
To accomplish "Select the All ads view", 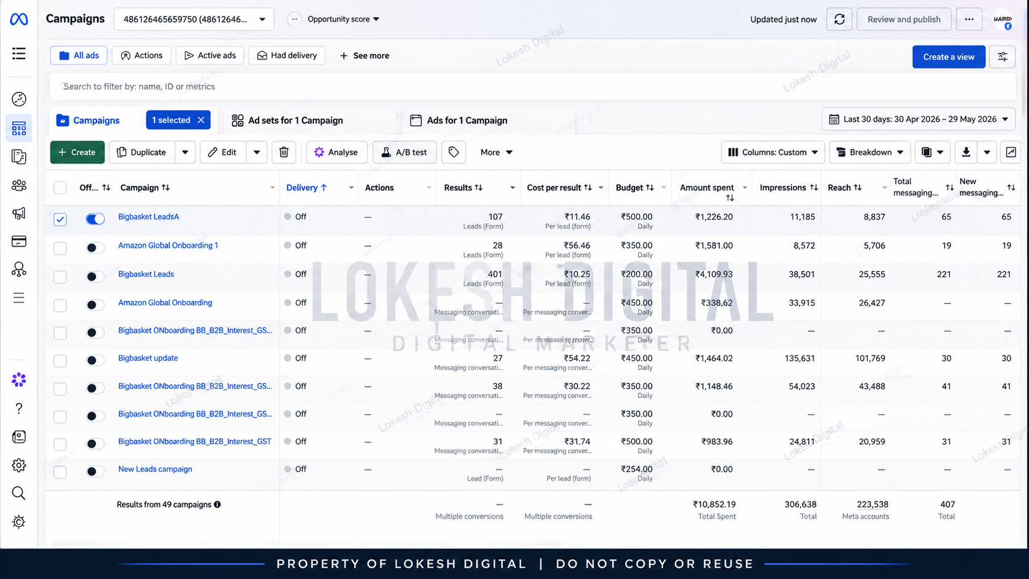I will (79, 55).
